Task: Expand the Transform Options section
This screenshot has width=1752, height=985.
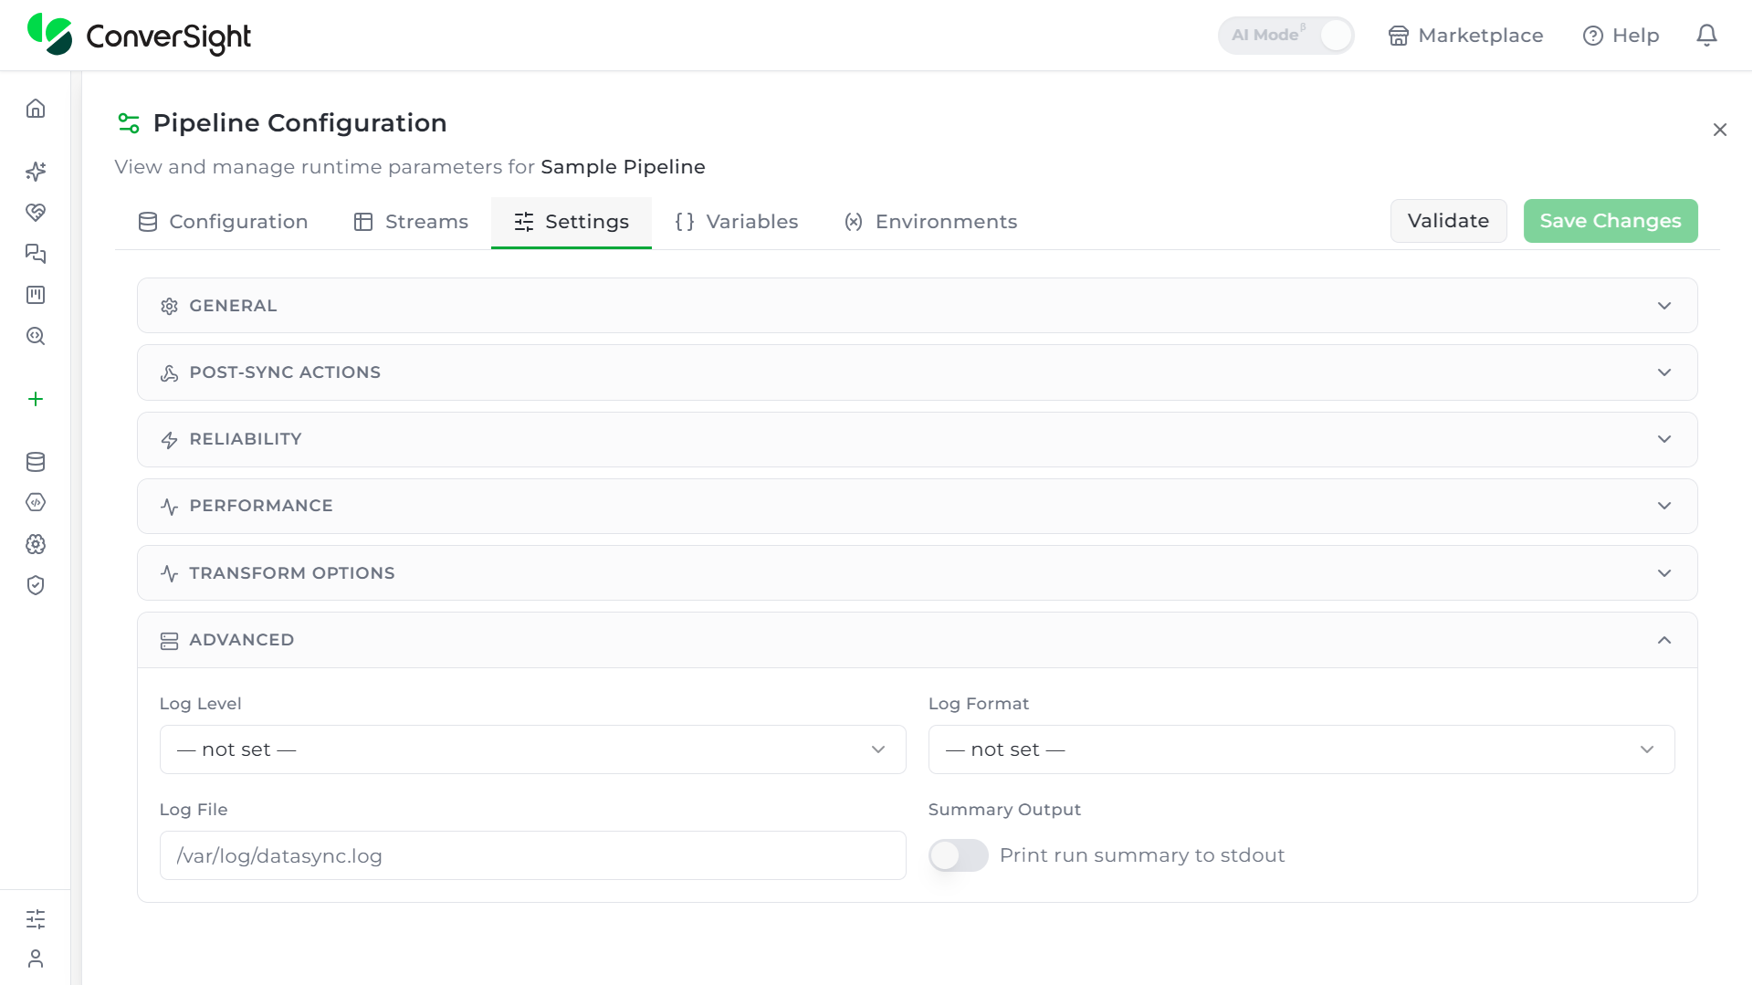Action: pyautogui.click(x=917, y=573)
